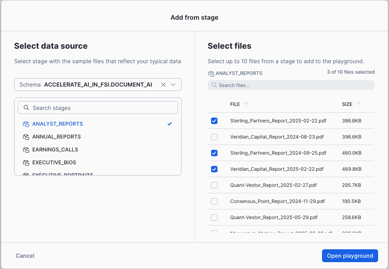Clear the selected schema with the X

pos(163,85)
